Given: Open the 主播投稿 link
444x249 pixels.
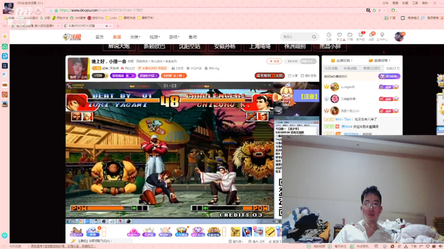Looking at the screenshot, I should [342, 60].
